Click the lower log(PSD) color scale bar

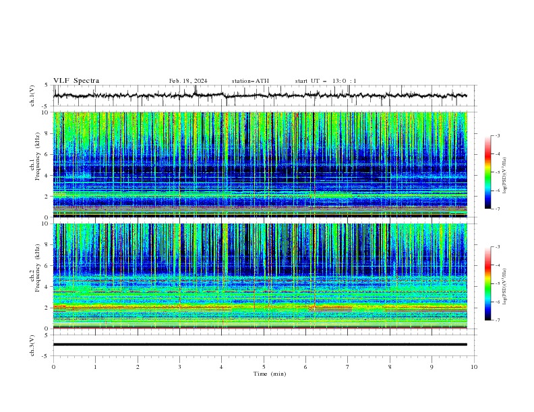(487, 283)
